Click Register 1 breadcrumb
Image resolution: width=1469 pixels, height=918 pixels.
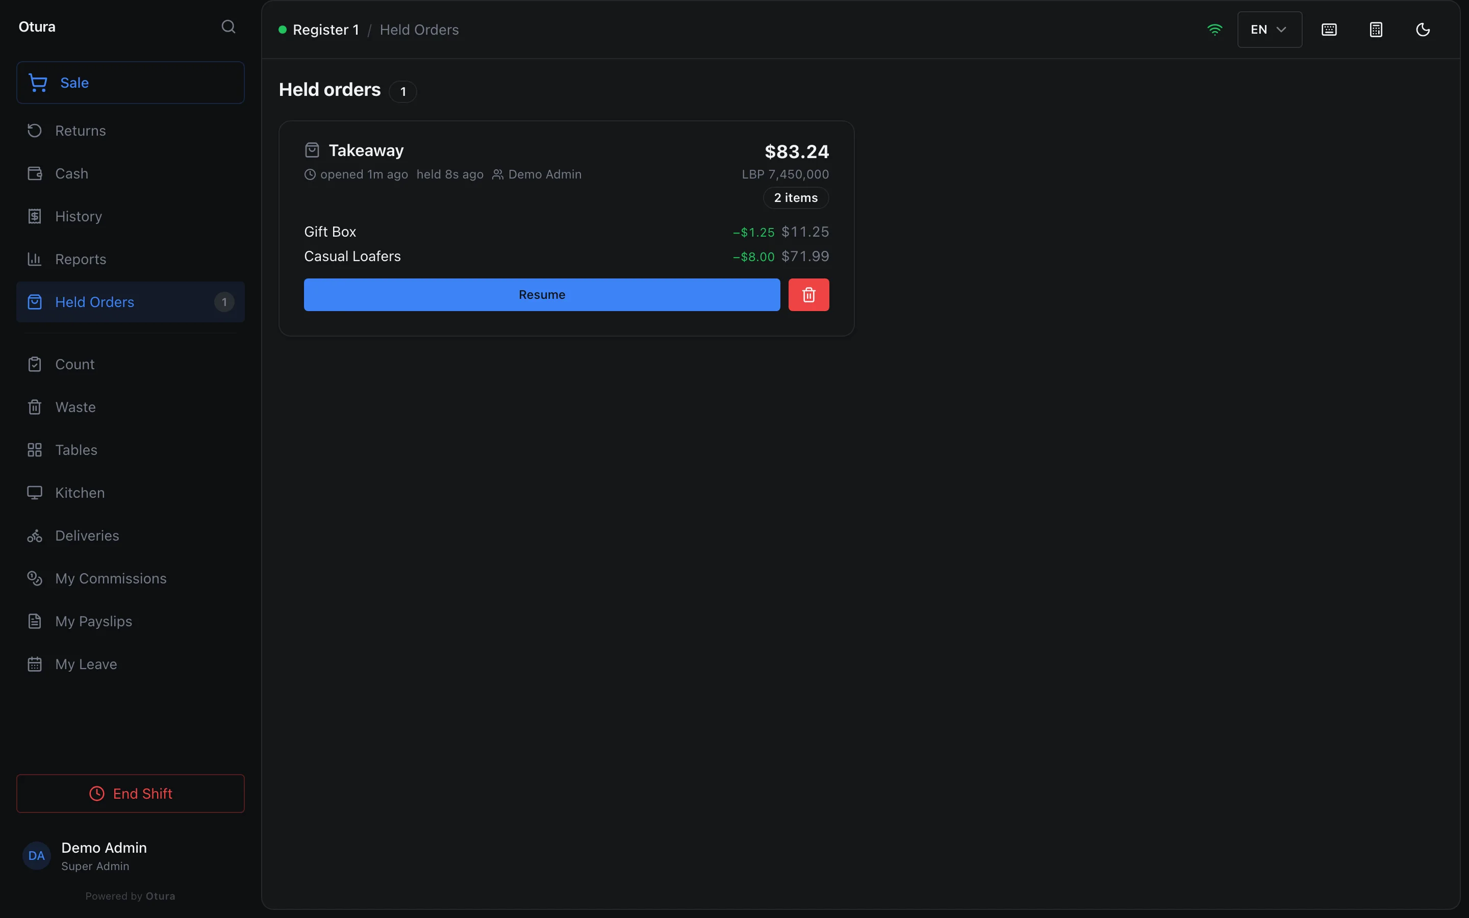click(x=325, y=30)
